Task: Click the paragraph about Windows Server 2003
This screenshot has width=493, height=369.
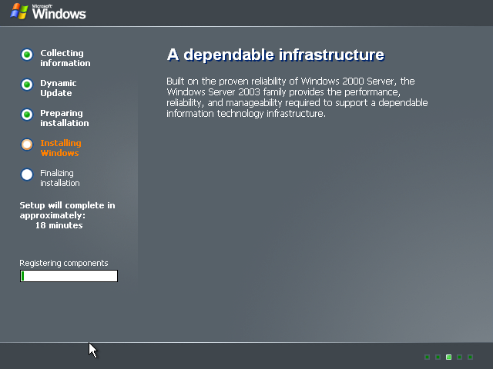Action: click(297, 98)
